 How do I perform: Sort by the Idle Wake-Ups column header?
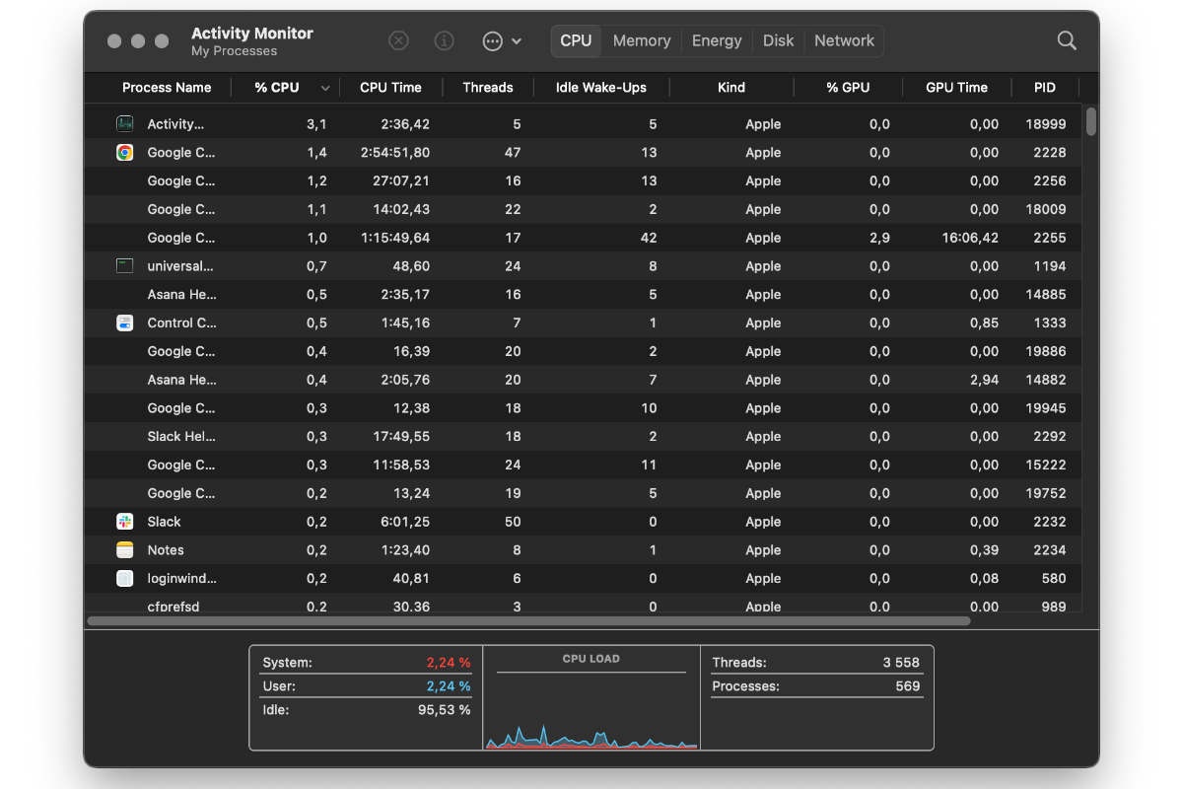[601, 88]
